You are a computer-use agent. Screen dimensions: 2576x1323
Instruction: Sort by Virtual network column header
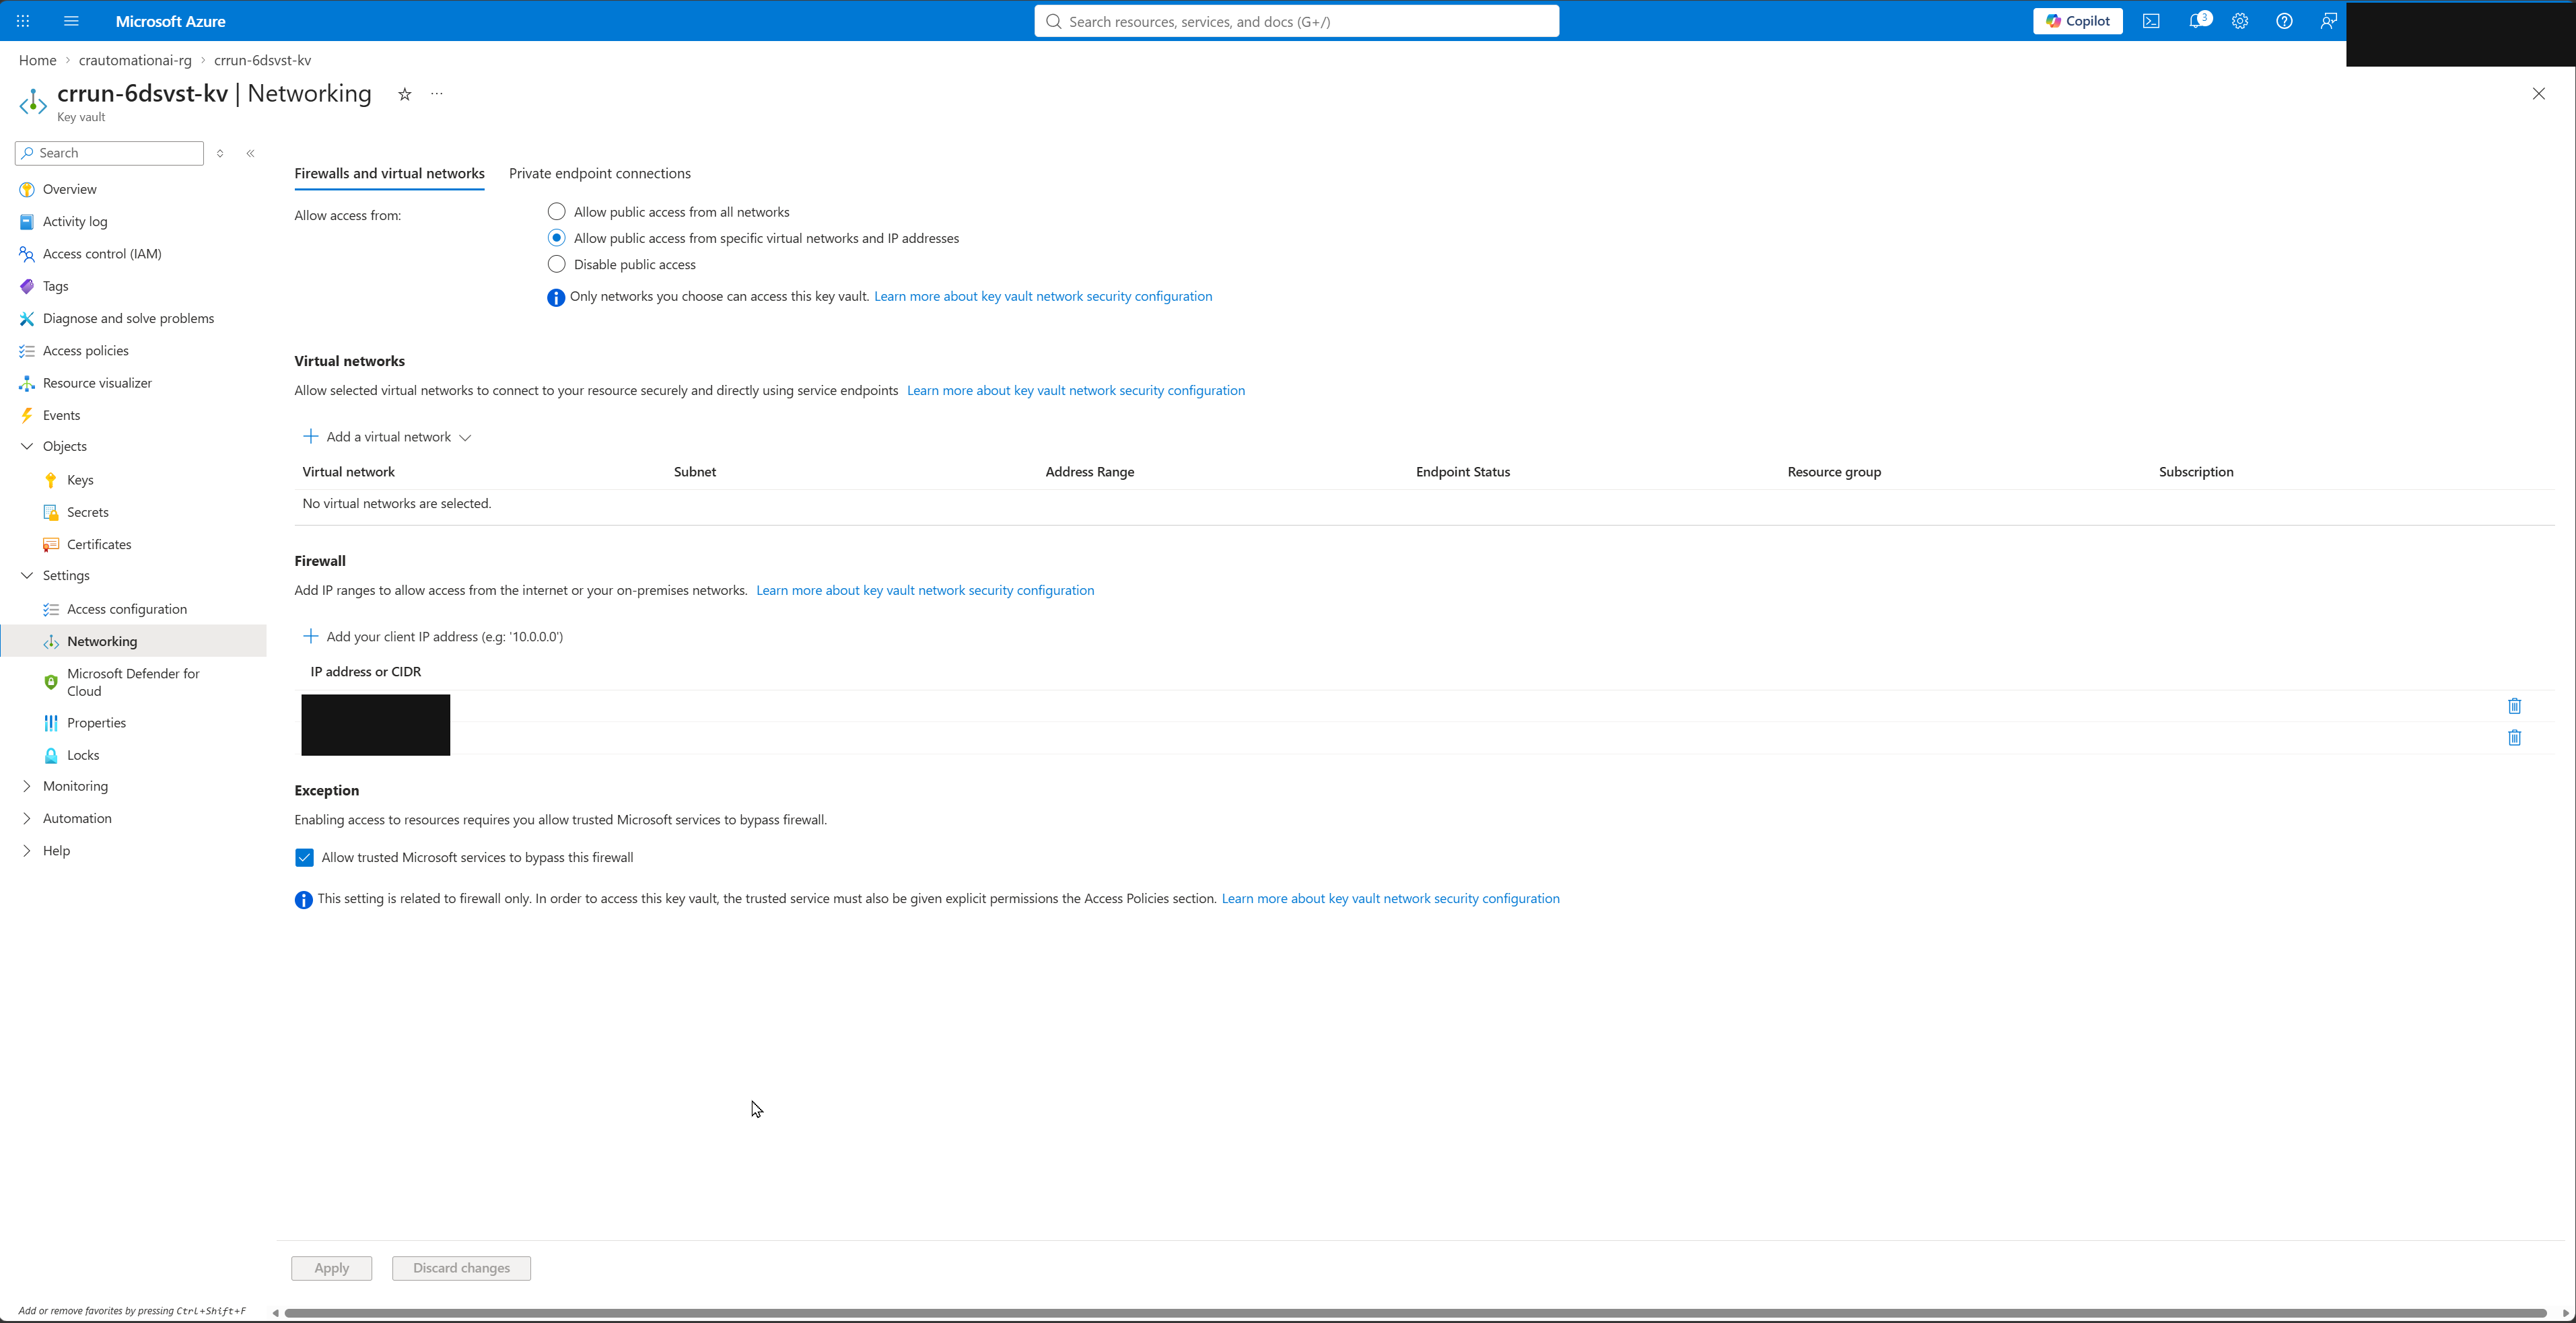(x=348, y=472)
